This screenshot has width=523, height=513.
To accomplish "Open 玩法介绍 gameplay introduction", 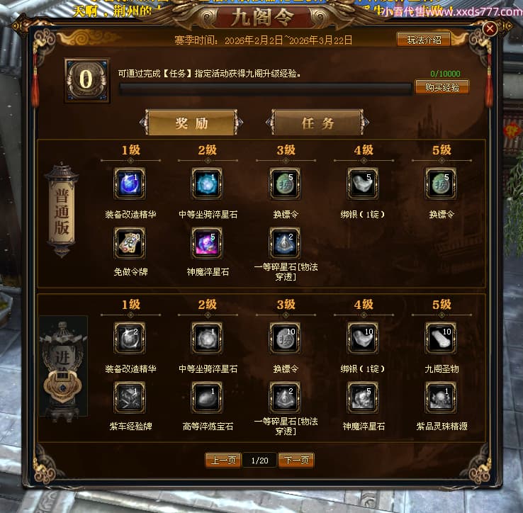I will (x=424, y=40).
